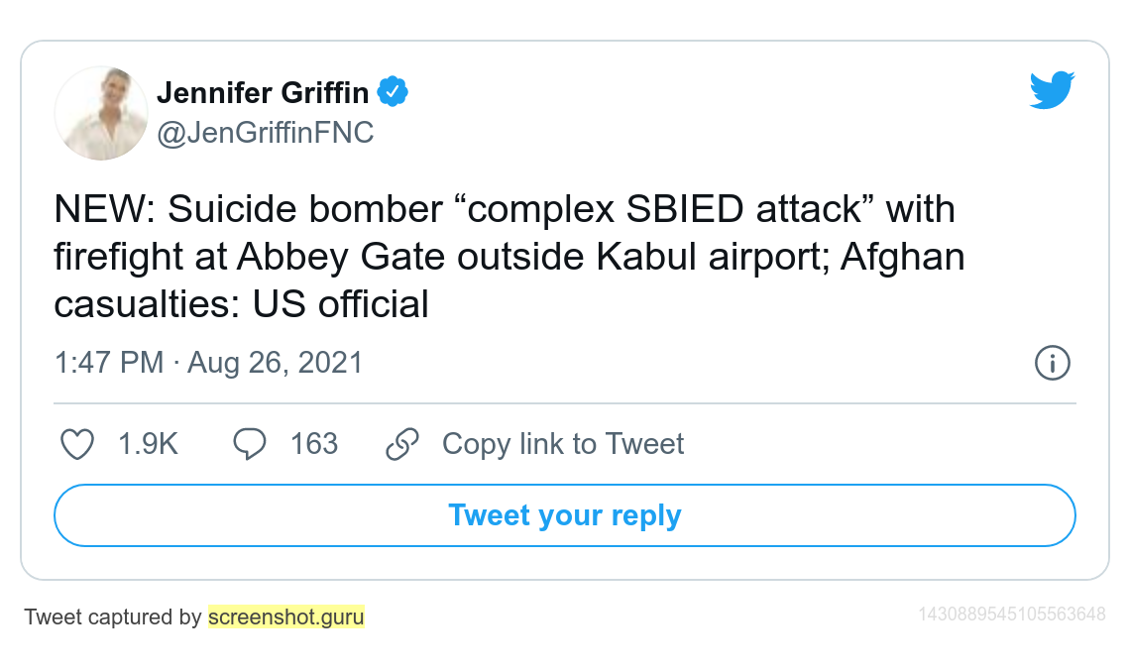
Task: Select Copy link to Tweet
Action: point(563,444)
